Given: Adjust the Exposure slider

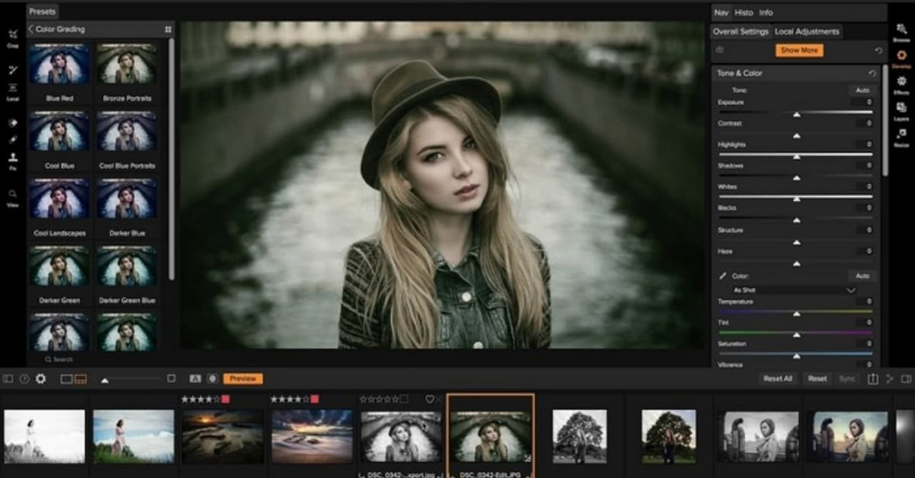Looking at the screenshot, I should pyautogui.click(x=796, y=113).
